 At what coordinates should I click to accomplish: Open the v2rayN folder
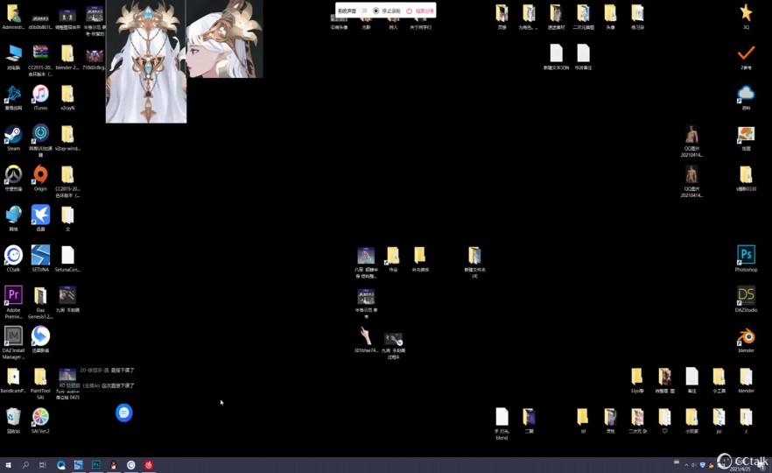[x=67, y=97]
